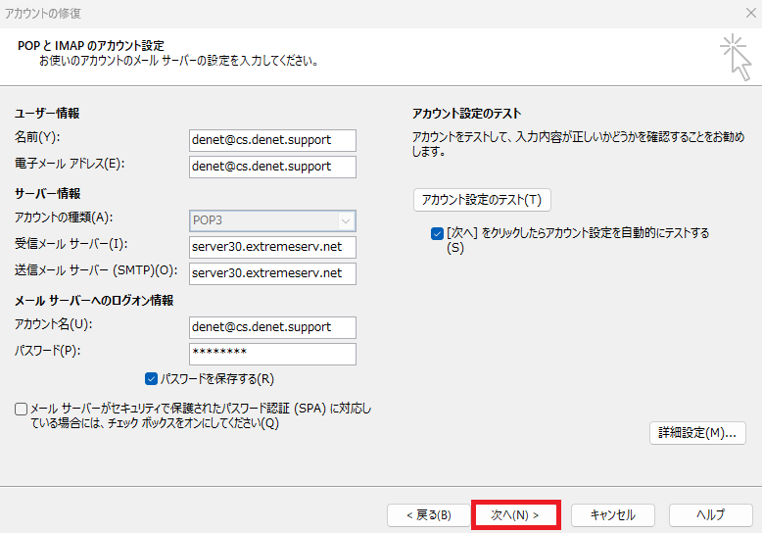Click the 受信メール サーバー(I) label
This screenshot has height=533, width=762.
(x=71, y=244)
